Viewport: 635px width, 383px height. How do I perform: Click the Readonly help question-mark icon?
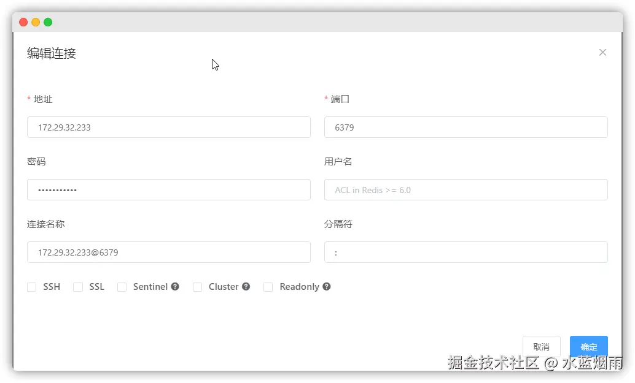coord(327,286)
